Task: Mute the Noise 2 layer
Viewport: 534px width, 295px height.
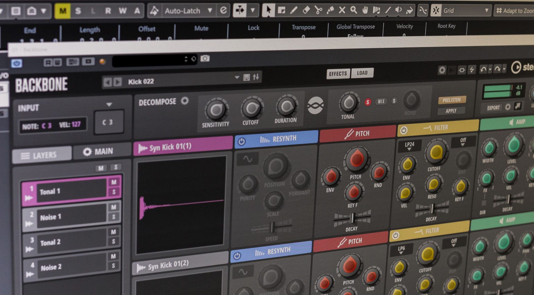Action: [x=113, y=256]
